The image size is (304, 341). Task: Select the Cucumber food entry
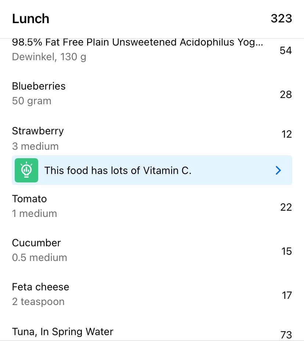click(x=152, y=250)
